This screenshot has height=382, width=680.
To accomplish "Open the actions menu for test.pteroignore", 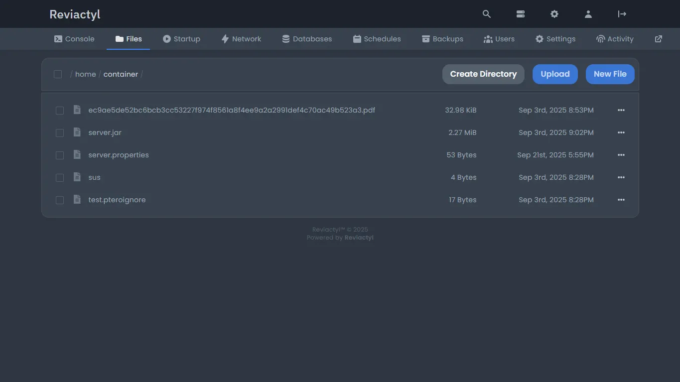I will [x=621, y=200].
